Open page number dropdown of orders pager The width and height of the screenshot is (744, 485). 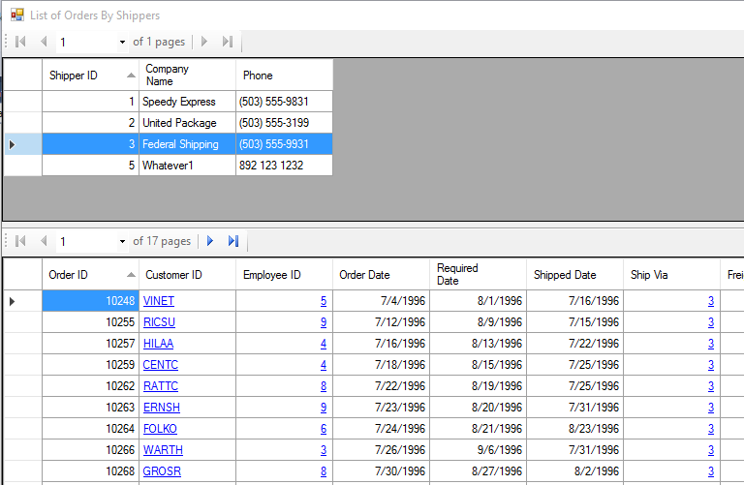pyautogui.click(x=122, y=241)
